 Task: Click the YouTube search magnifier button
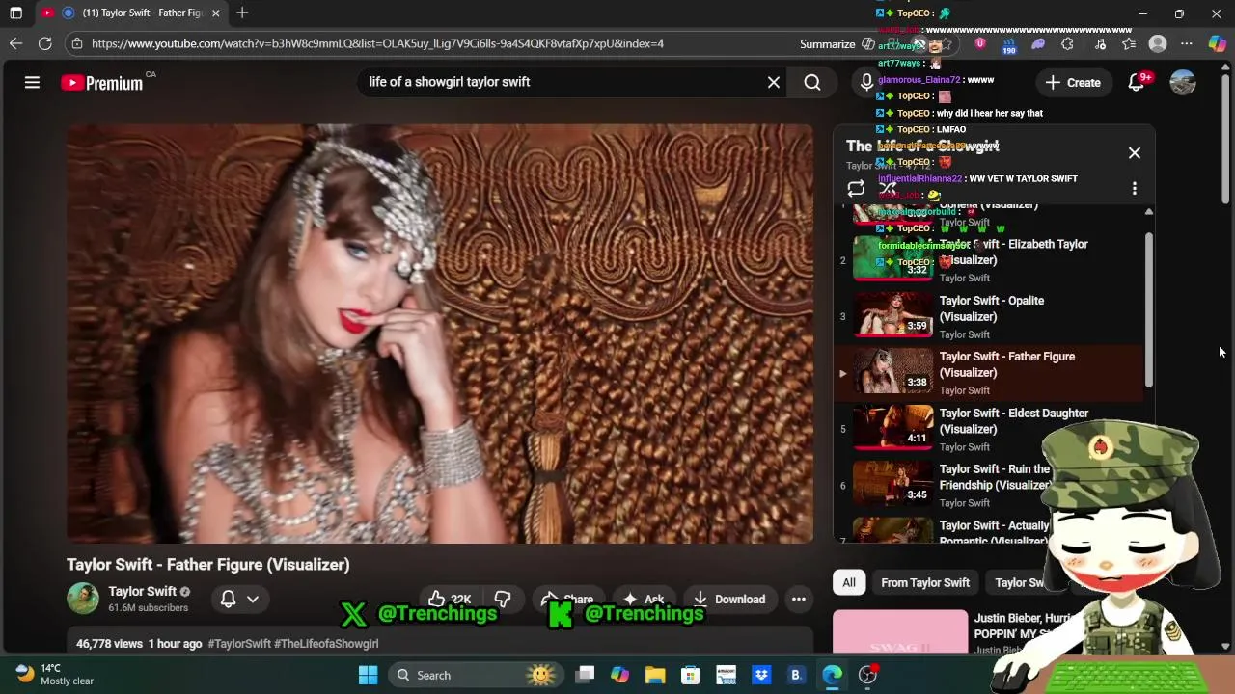(812, 83)
